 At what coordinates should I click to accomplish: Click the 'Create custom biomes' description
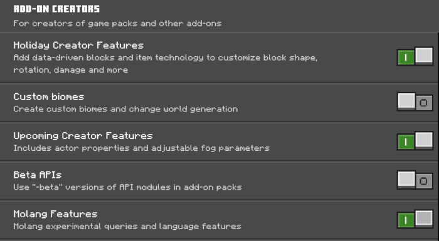[125, 109]
